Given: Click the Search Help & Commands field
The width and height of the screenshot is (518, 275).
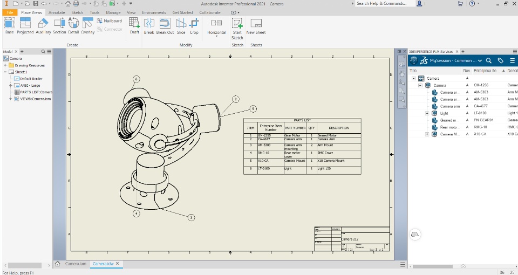Looking at the screenshot, I should [x=385, y=3].
